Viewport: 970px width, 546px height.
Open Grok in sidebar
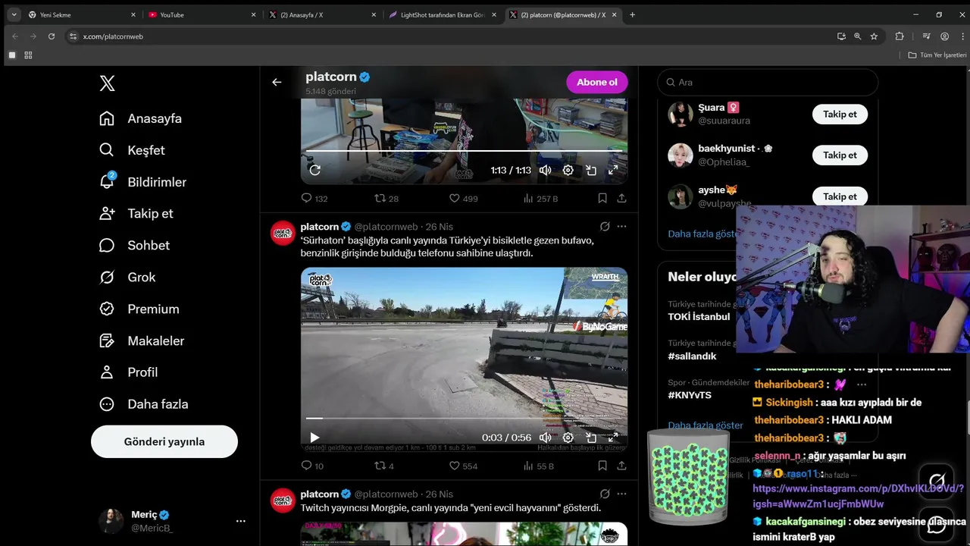(127, 278)
